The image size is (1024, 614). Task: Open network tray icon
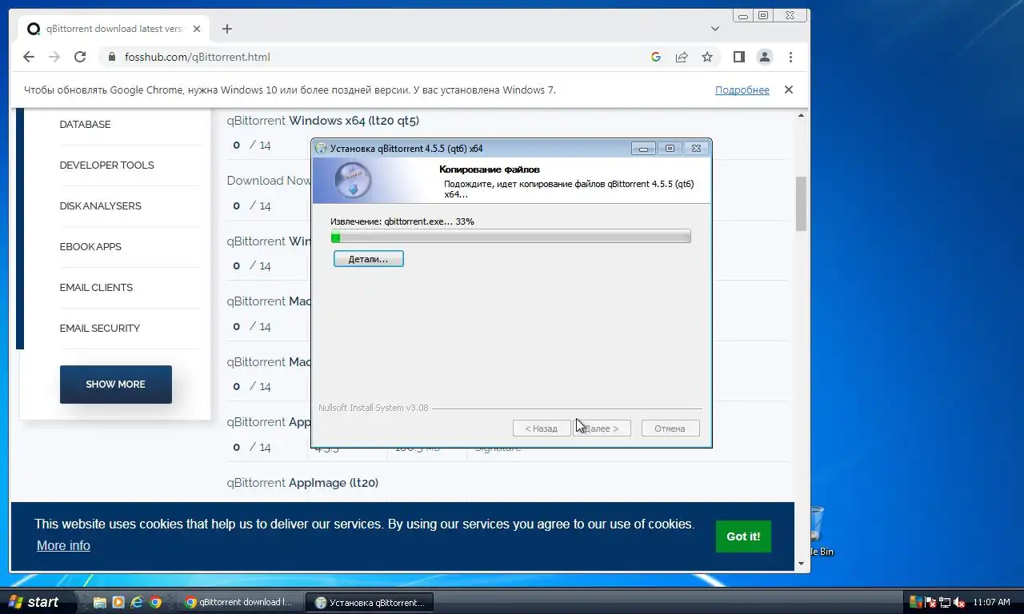[945, 602]
